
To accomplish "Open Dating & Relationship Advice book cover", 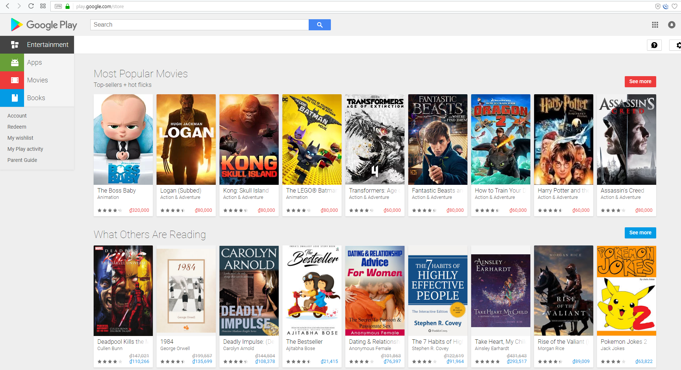I will (375, 291).
